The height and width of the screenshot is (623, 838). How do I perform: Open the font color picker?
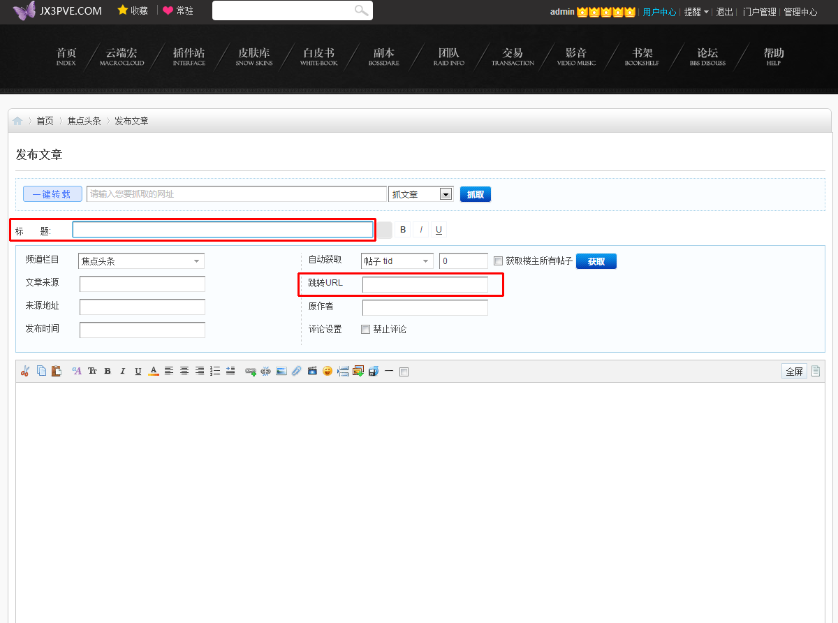(154, 371)
